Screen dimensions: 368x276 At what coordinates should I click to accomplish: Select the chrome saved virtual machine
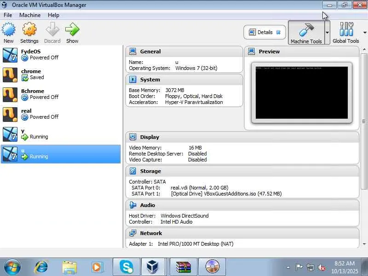(61, 75)
